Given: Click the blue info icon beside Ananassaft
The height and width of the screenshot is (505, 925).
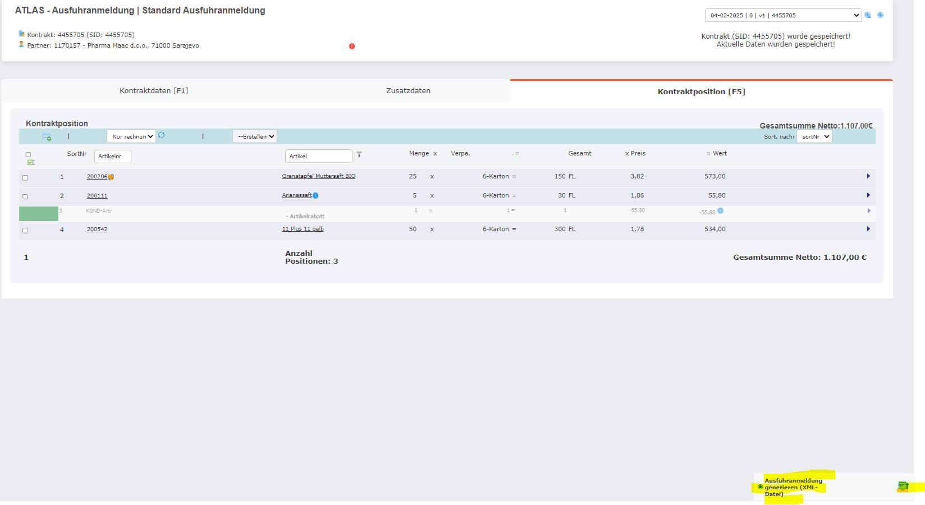Looking at the screenshot, I should click(x=315, y=196).
